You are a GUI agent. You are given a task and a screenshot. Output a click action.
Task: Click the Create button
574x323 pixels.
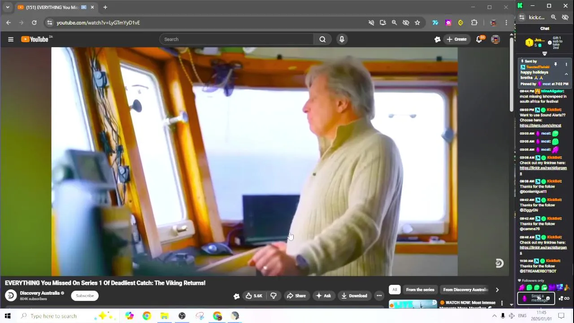pos(457,39)
